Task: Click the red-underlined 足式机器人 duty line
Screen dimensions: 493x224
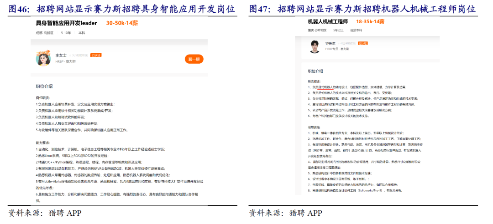Action: (x=357, y=87)
